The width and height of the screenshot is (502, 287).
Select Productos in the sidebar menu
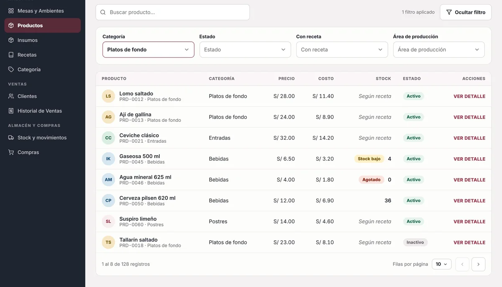[43, 25]
